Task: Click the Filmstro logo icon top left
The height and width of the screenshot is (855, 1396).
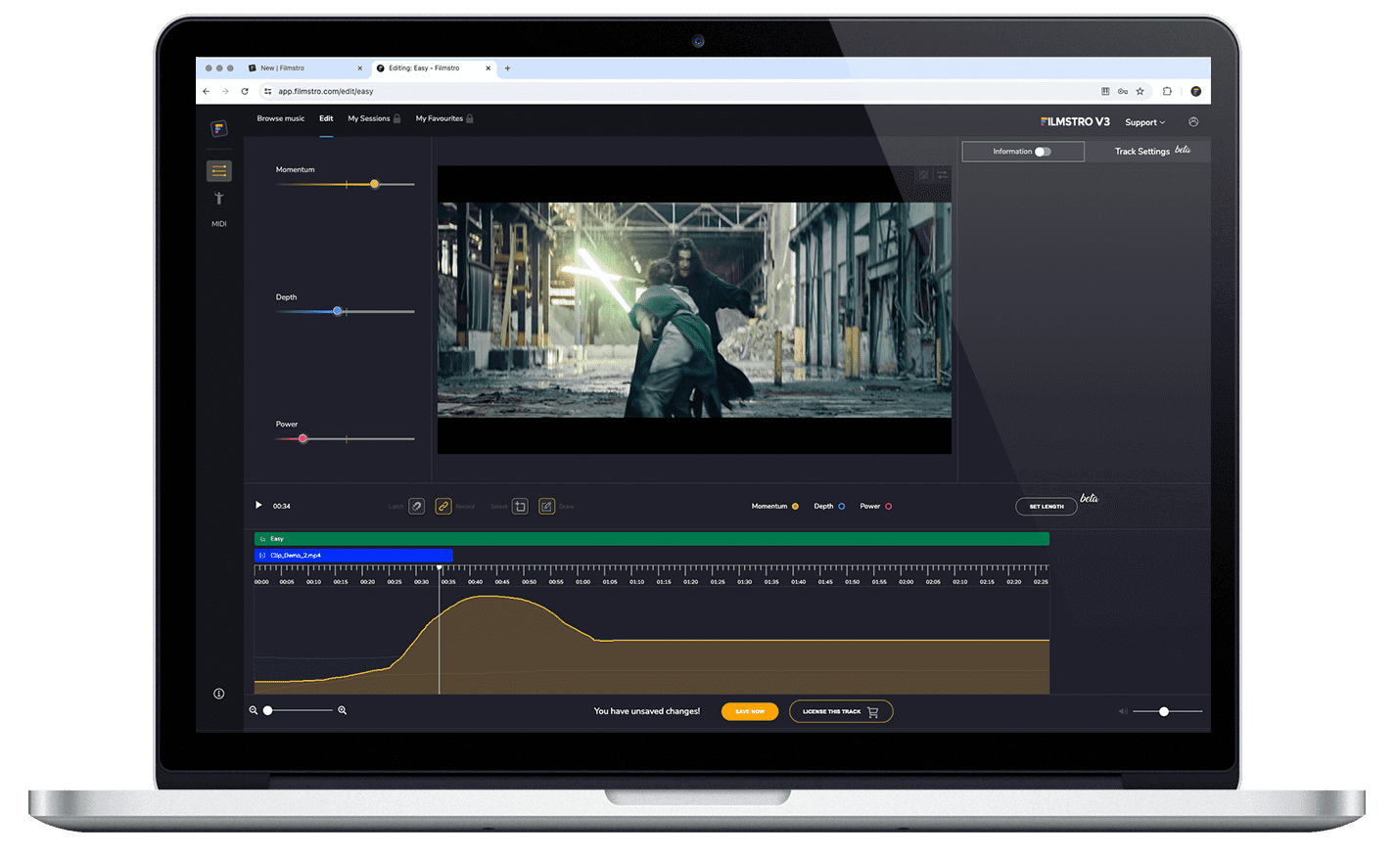Action: pos(219,128)
